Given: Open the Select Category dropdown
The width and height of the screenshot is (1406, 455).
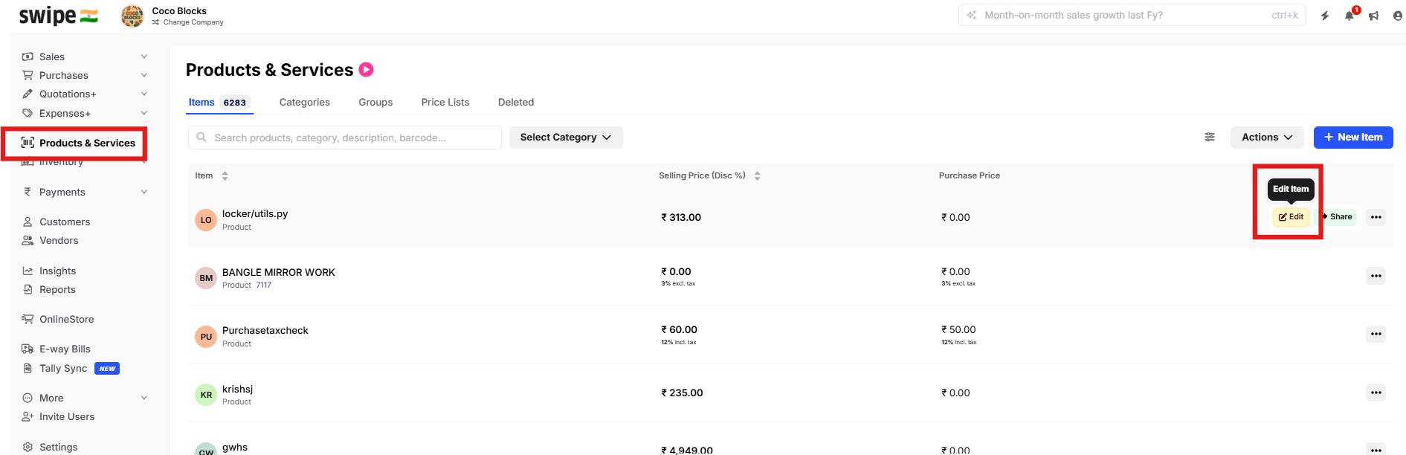Looking at the screenshot, I should point(565,138).
